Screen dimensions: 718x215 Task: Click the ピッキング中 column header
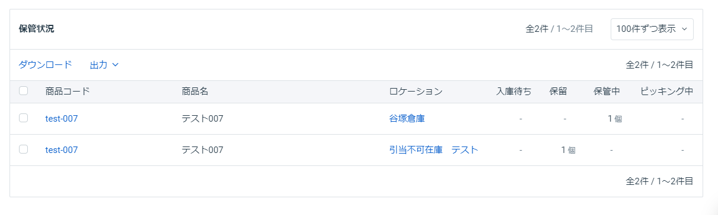pos(667,92)
